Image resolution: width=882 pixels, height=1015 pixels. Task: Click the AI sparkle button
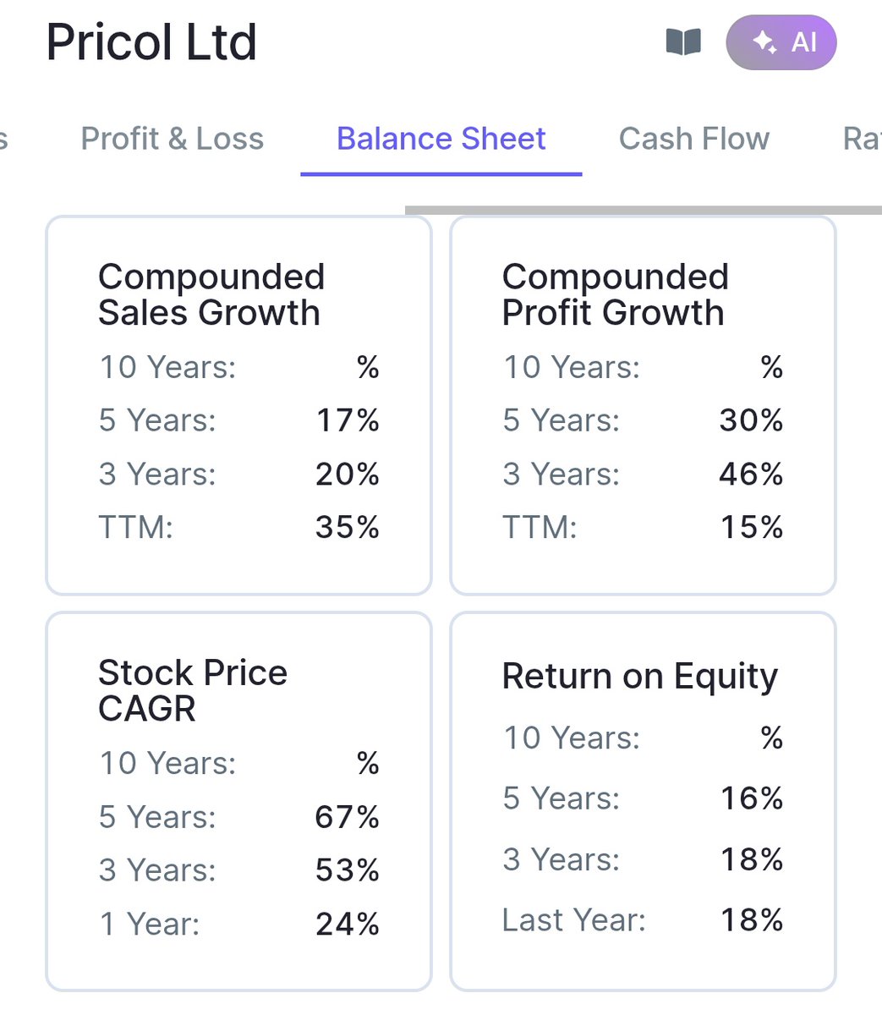point(781,41)
